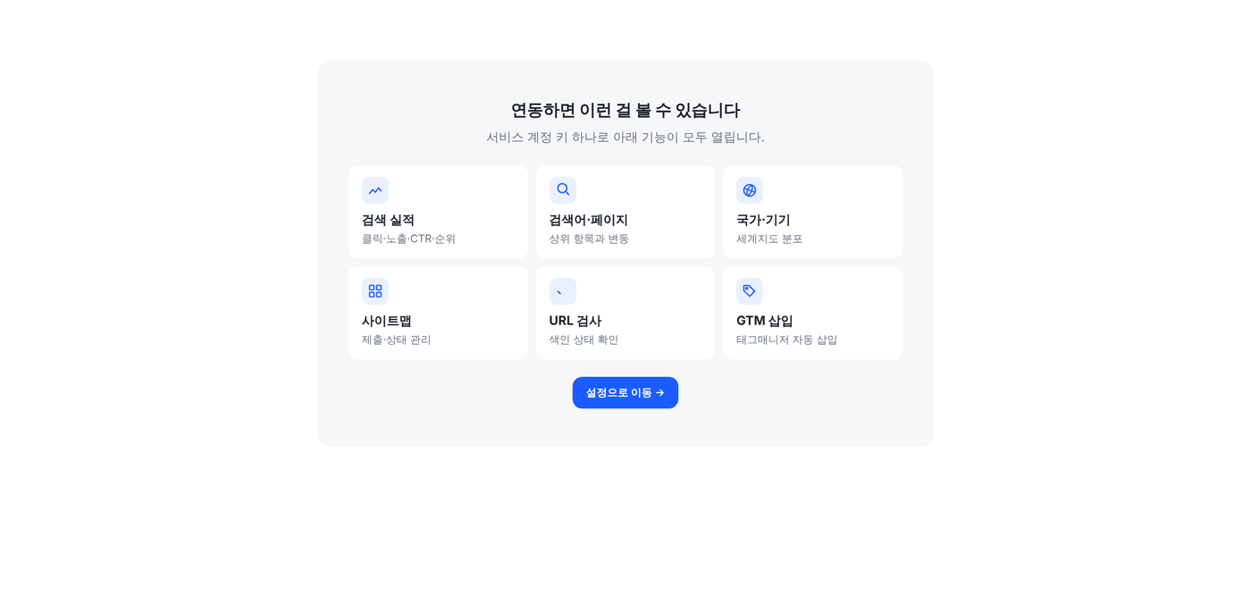This screenshot has width=1251, height=596.
Task: Click the 세계지도 분포 description text
Action: [x=769, y=239]
